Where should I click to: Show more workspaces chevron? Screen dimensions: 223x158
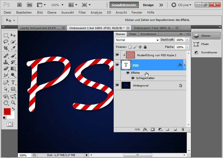coord(161,5)
